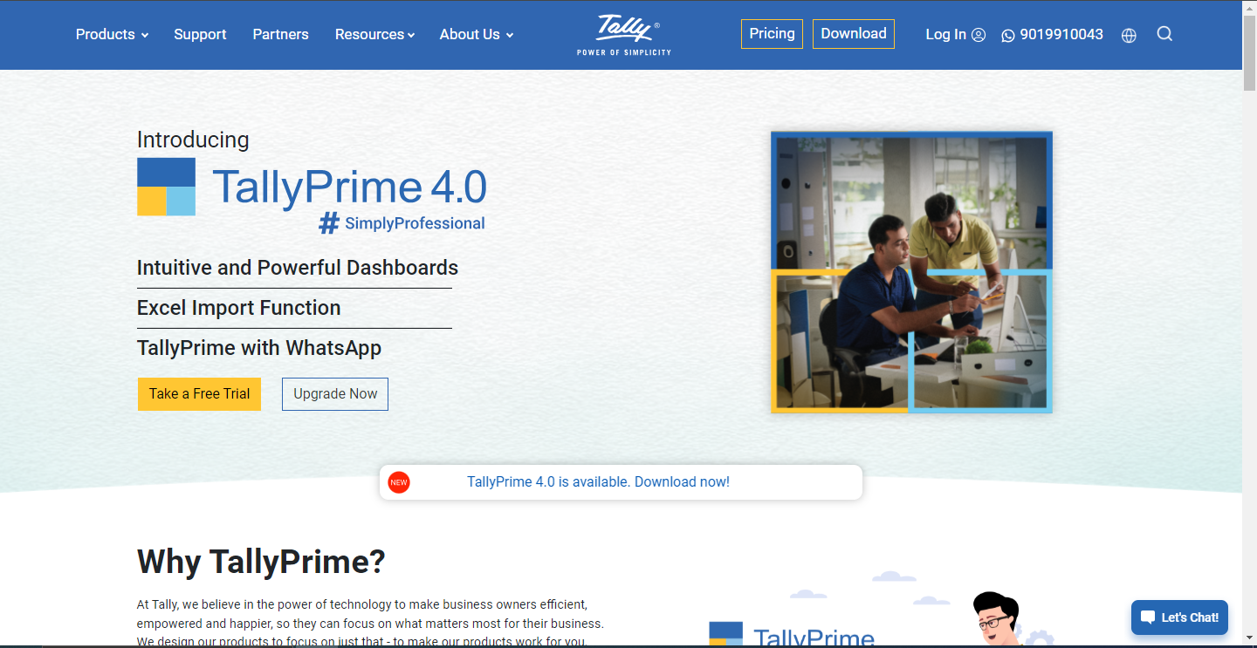Open the globe language selector icon
This screenshot has height=648, width=1257.
(x=1129, y=36)
